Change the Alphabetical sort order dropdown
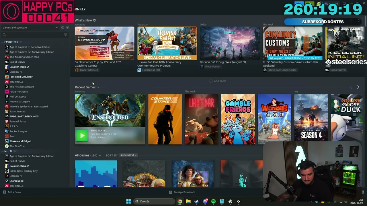367x206 pixels. click(x=128, y=155)
